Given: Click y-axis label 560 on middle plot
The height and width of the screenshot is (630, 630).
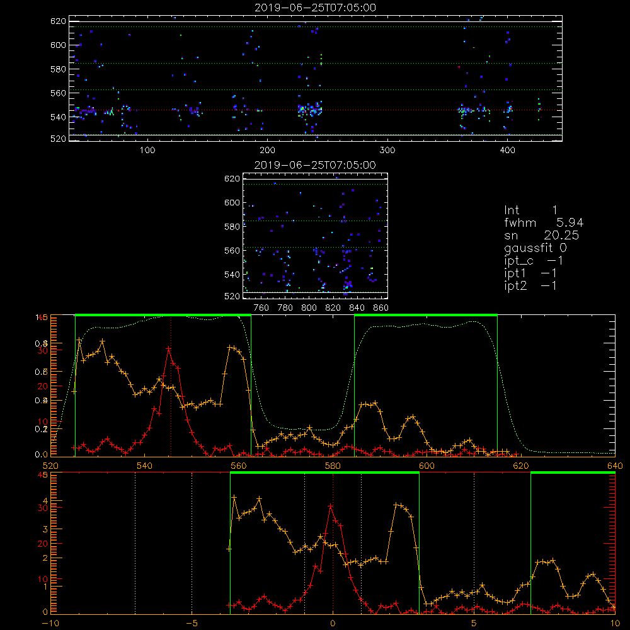Looking at the screenshot, I should [232, 250].
